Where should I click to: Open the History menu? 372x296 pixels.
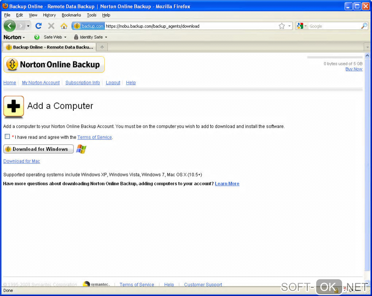coord(49,15)
